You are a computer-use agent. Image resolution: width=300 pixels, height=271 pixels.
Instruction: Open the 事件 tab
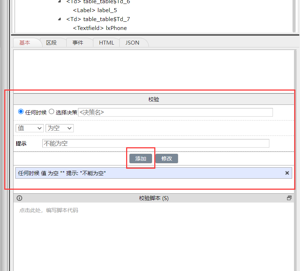pyautogui.click(x=79, y=42)
